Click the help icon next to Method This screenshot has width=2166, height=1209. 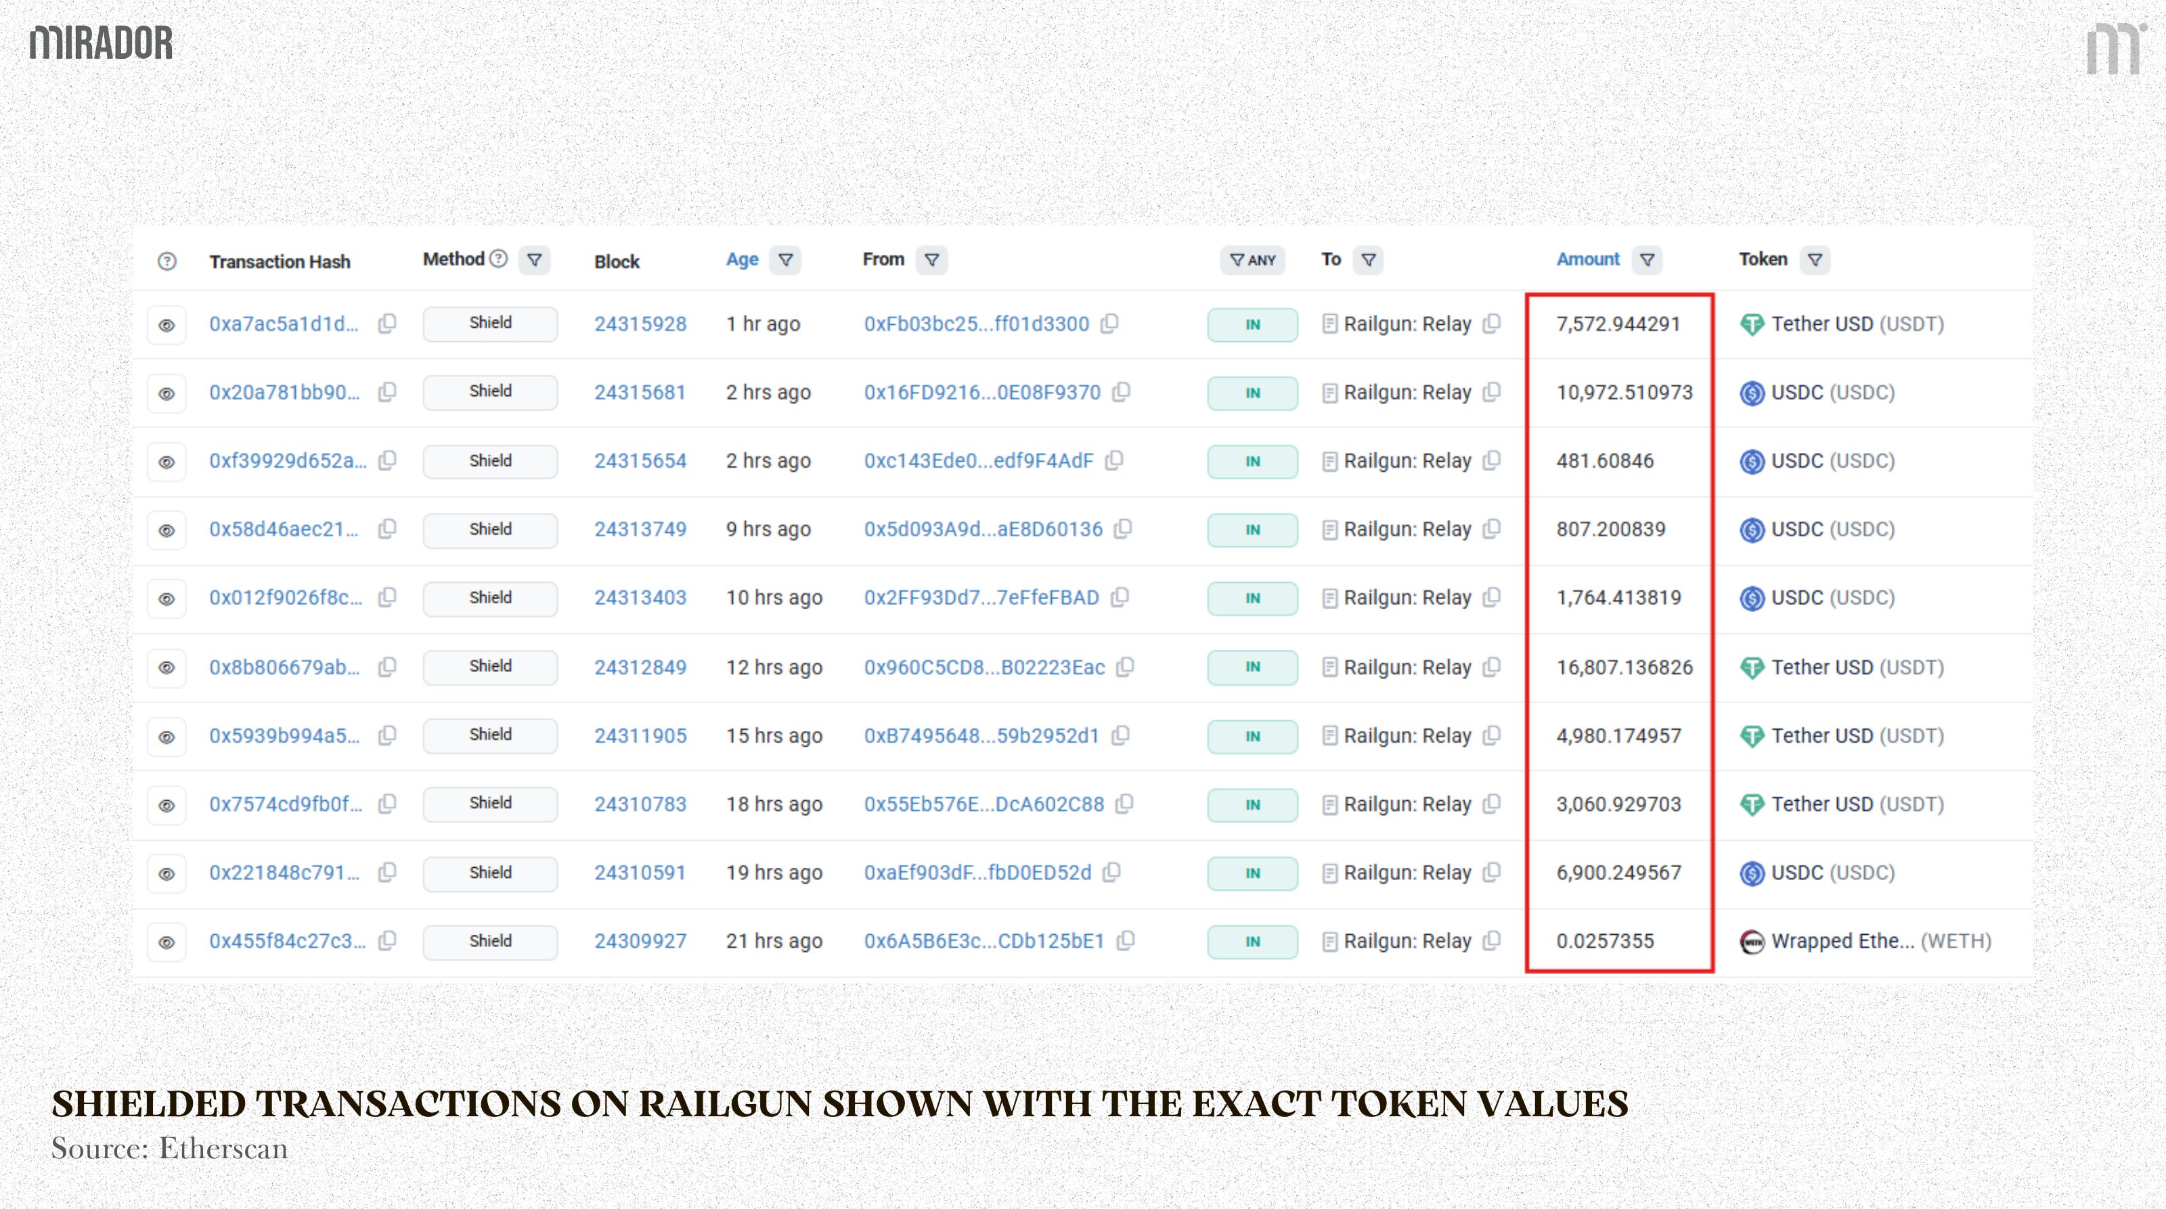tap(499, 259)
